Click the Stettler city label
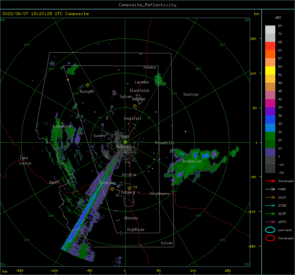Screen dimensions: 295x275 click(x=191, y=95)
